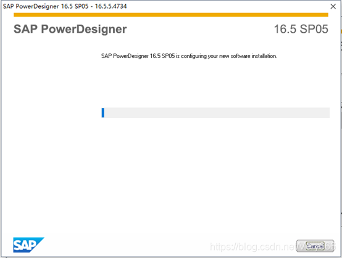Screen dimensions: 342x258
Task: Cancel the PowerDesigner installation
Action: [x=315, y=246]
